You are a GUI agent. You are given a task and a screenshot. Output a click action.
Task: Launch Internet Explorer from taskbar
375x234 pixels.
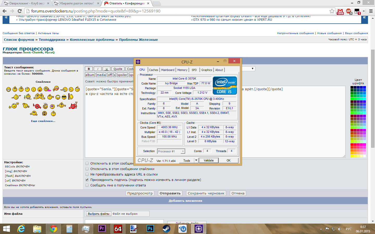[x=21, y=229]
